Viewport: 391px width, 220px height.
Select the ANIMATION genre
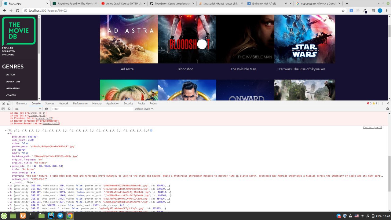[x=13, y=88]
